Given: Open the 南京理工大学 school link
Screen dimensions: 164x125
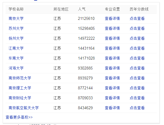Looking at the screenshot, I should click(x=20, y=88).
